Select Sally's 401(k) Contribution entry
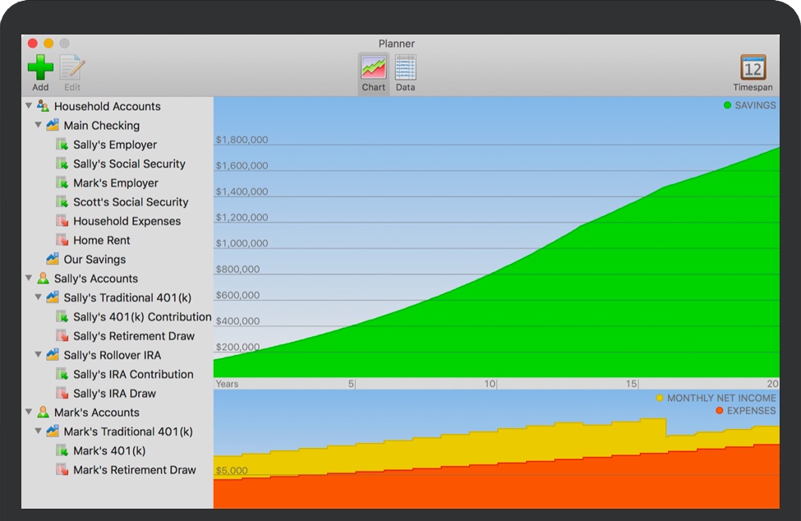 (x=142, y=316)
